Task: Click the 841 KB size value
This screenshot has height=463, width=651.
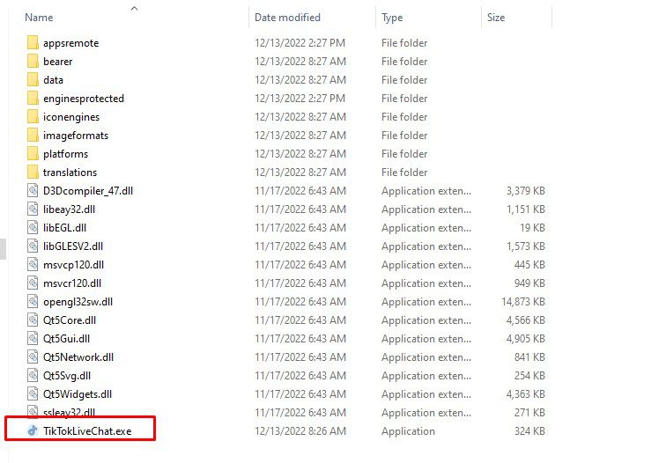Action: pyautogui.click(x=529, y=356)
